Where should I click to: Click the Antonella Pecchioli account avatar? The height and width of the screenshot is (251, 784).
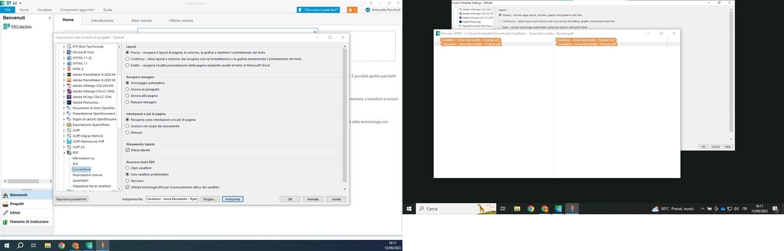pos(368,10)
